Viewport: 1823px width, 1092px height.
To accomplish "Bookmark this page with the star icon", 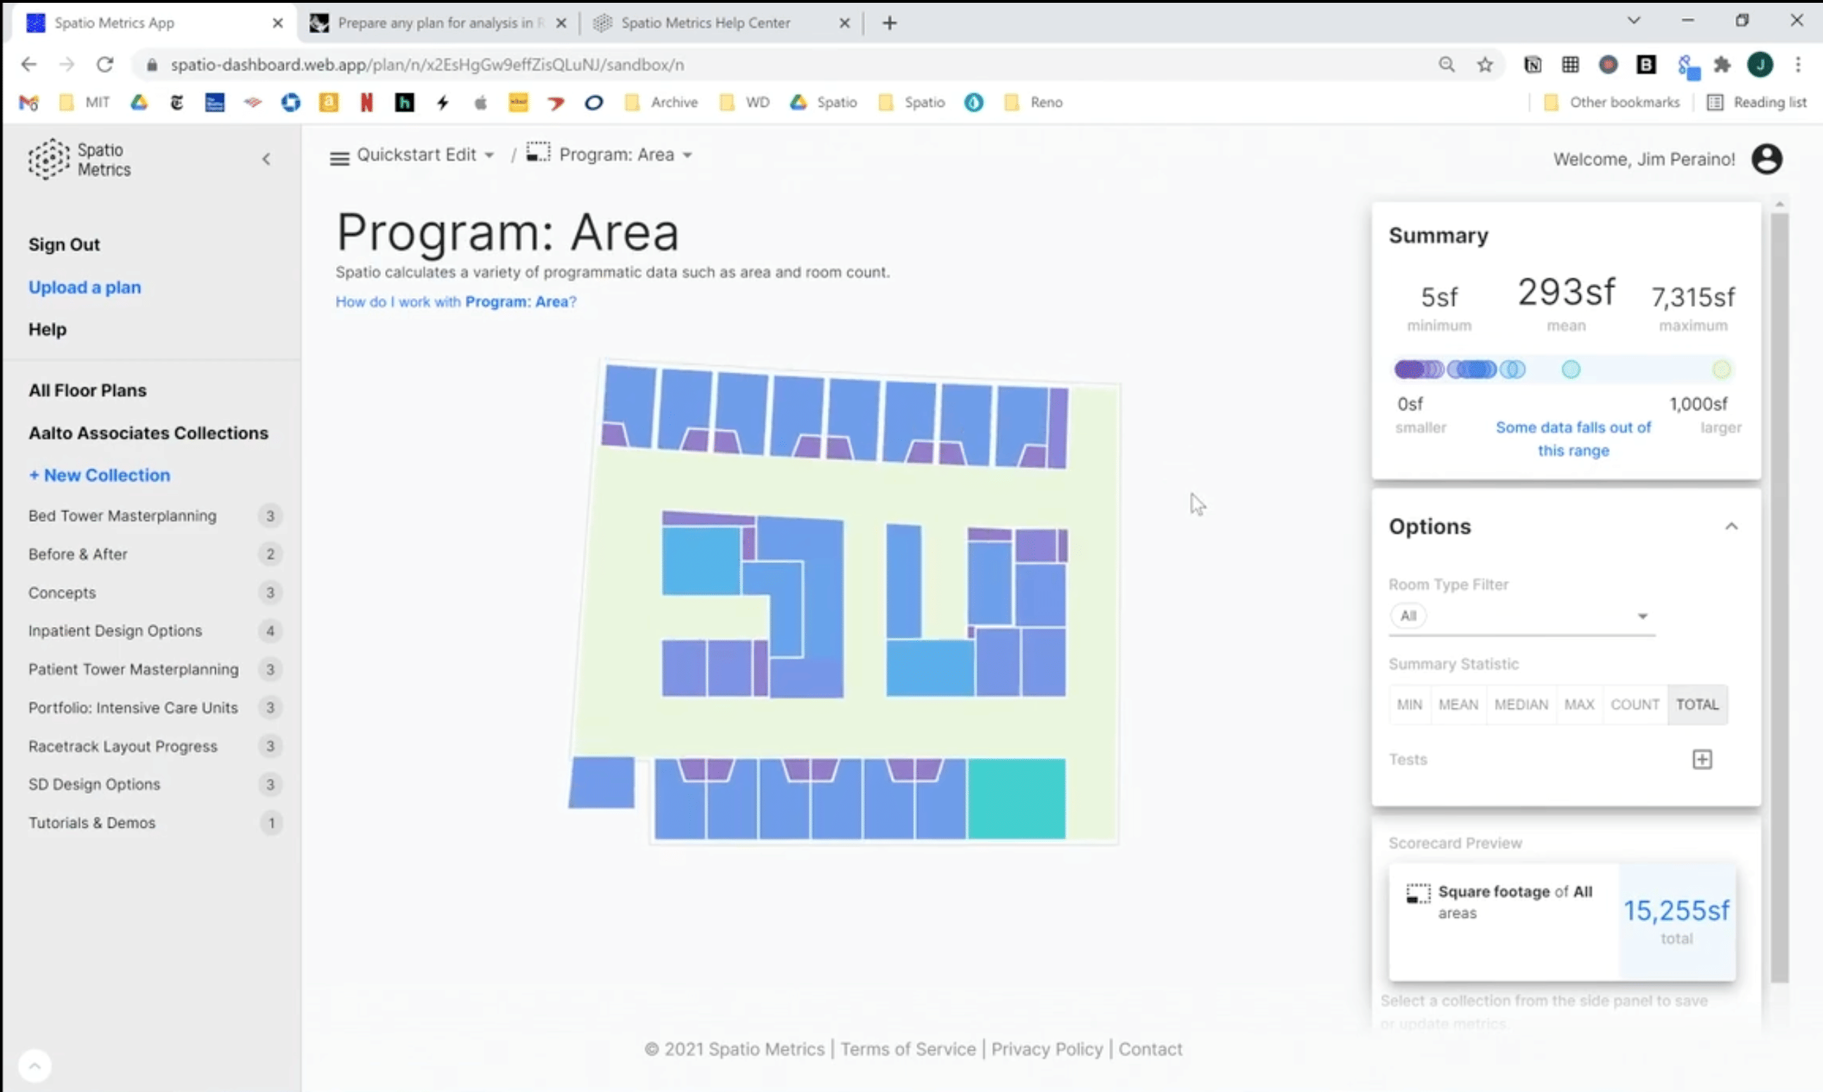I will click(x=1484, y=65).
